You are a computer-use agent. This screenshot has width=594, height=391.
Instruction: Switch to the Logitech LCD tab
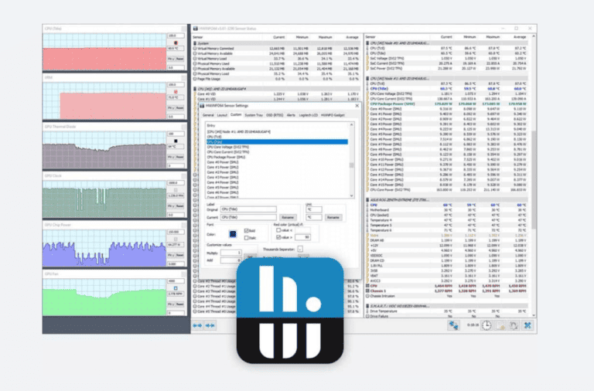click(309, 115)
